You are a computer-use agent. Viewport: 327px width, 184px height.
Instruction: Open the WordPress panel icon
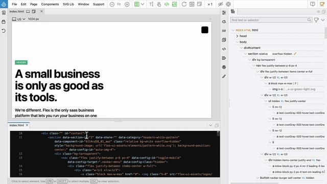click(x=224, y=67)
